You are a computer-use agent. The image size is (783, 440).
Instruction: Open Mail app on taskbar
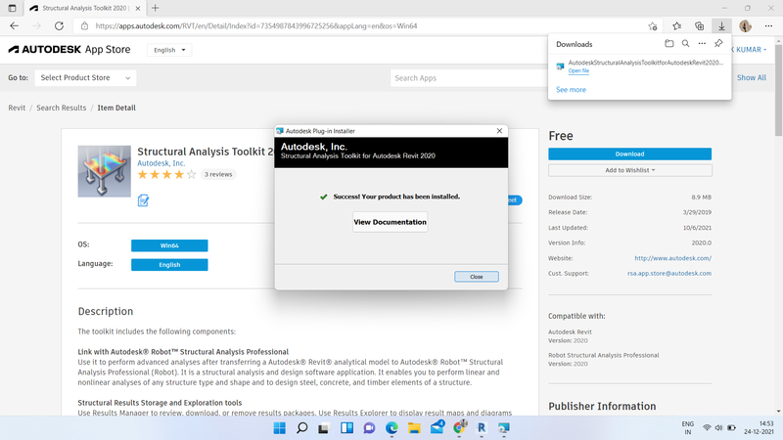(x=437, y=427)
